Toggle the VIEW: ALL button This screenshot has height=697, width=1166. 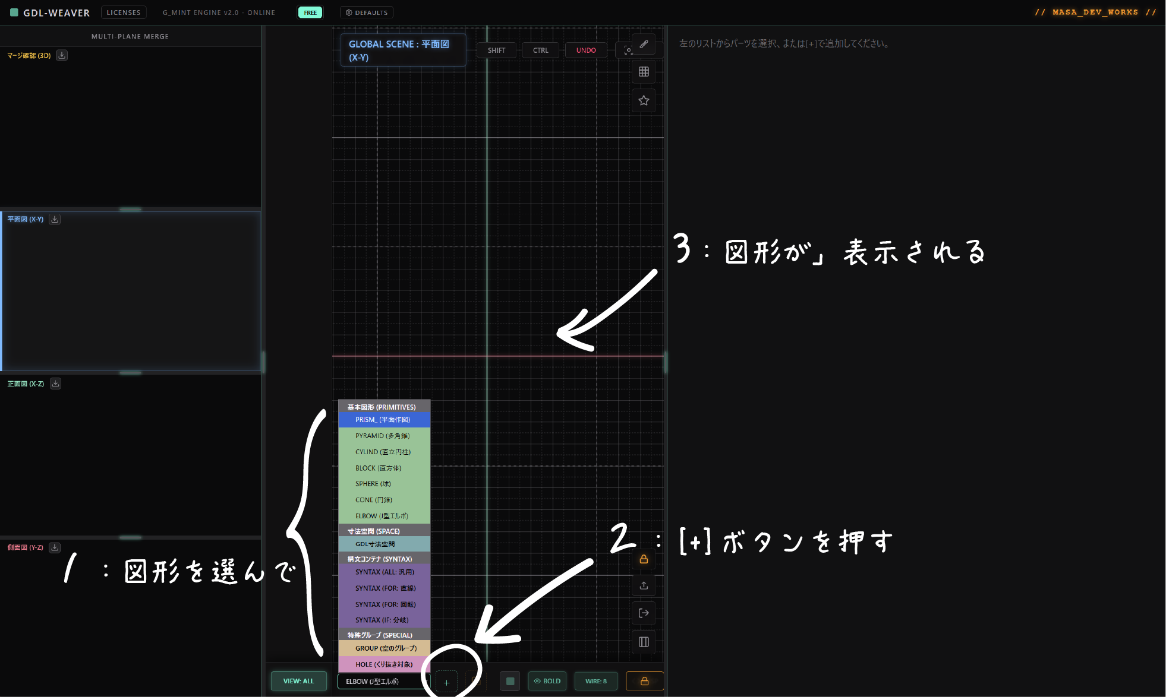point(298,681)
